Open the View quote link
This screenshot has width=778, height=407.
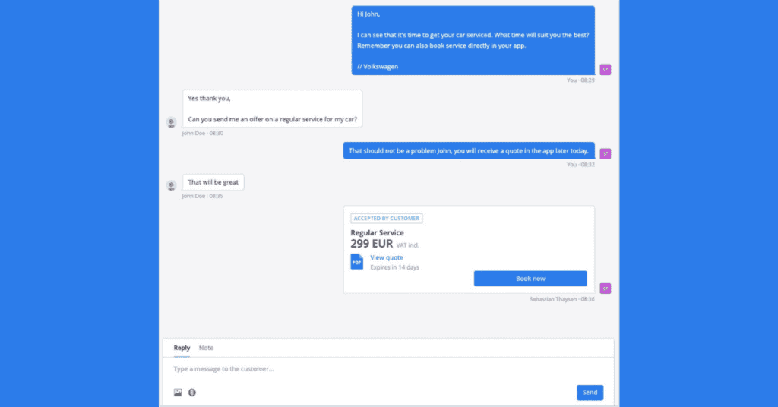(387, 257)
